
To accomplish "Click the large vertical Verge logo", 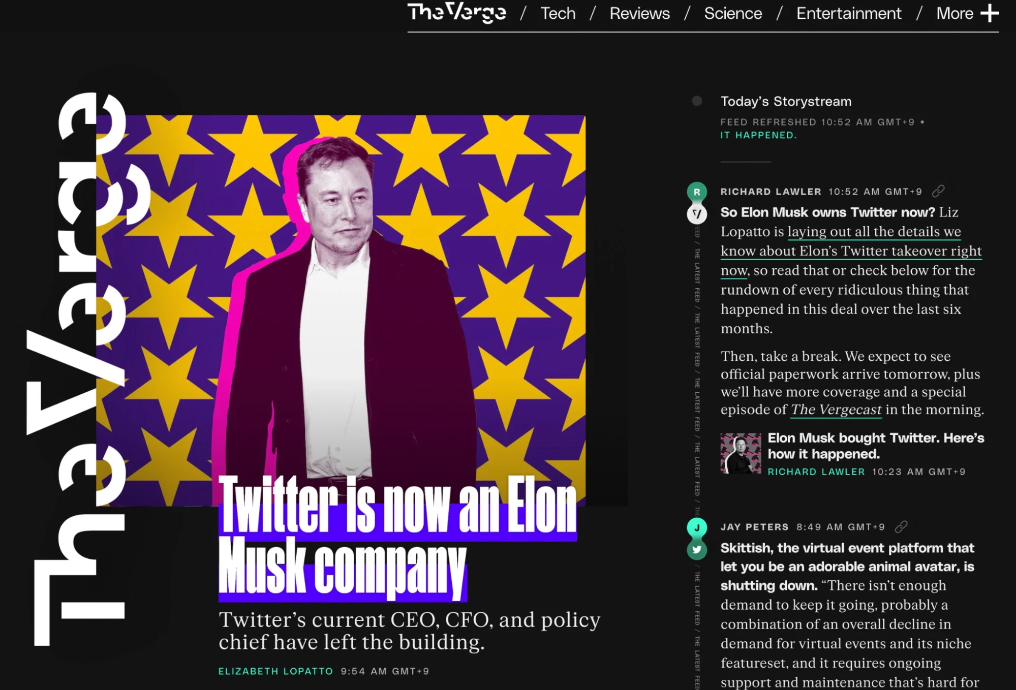I will pos(86,369).
